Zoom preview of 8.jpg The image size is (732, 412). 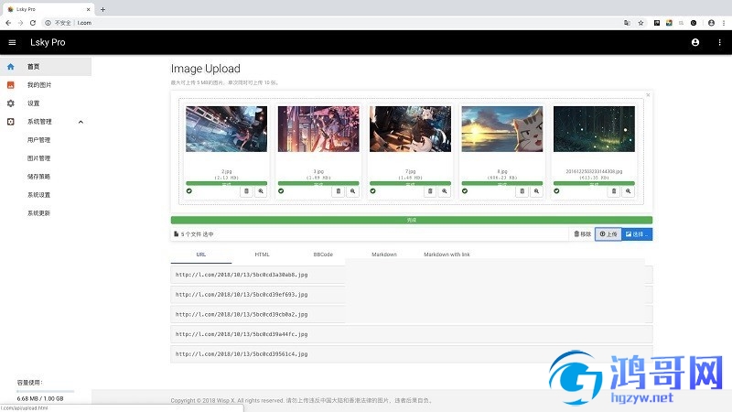[x=536, y=191]
